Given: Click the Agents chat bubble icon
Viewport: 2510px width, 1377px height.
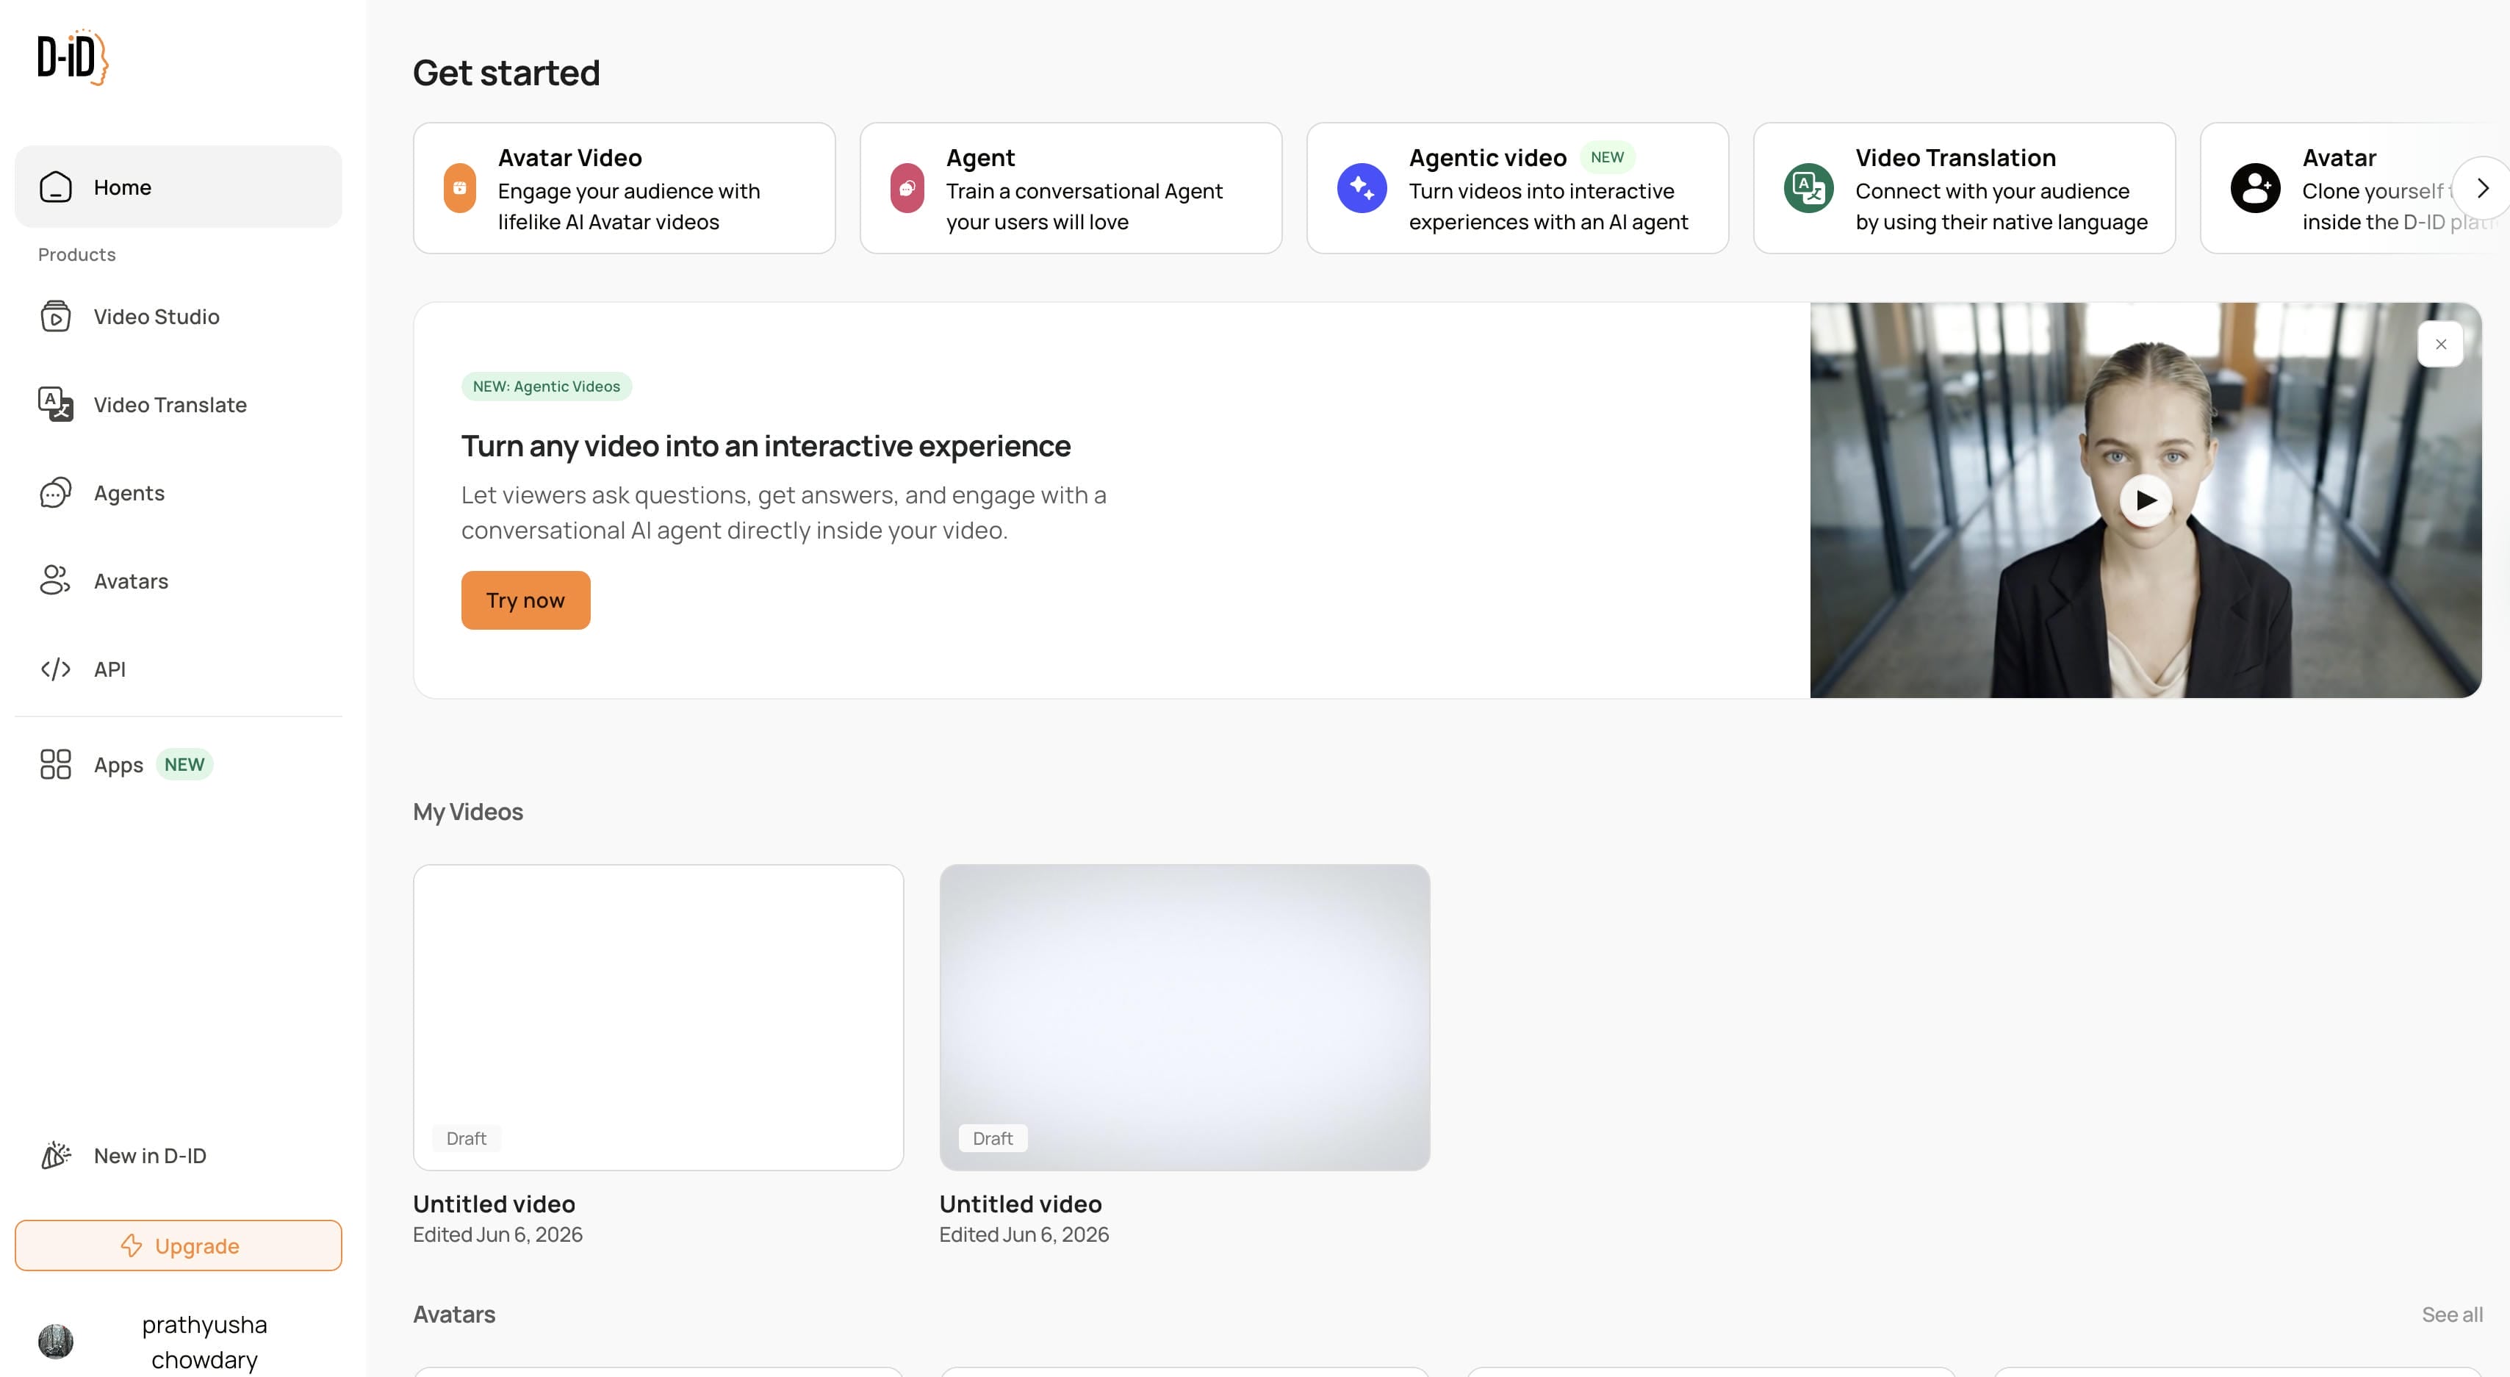Looking at the screenshot, I should (56, 493).
